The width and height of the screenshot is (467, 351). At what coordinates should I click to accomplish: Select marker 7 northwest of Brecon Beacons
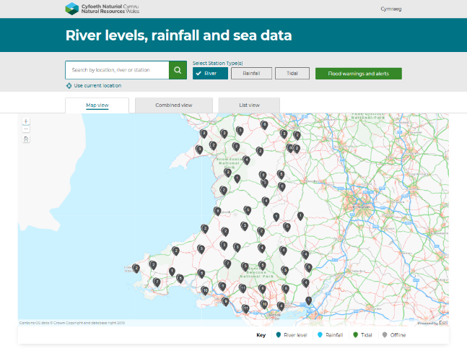227,264
